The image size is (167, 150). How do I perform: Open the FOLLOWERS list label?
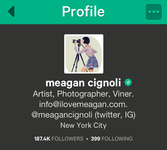pyautogui.click(x=67, y=139)
